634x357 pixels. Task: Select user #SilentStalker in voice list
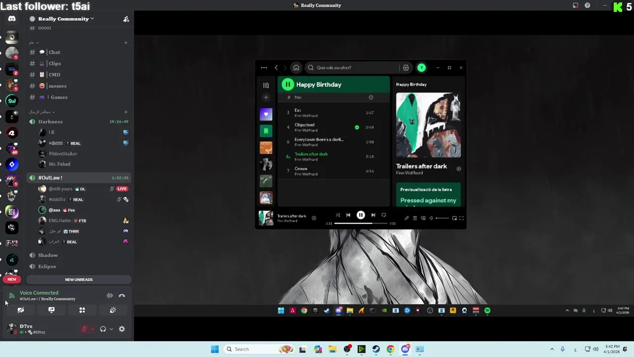(x=63, y=154)
